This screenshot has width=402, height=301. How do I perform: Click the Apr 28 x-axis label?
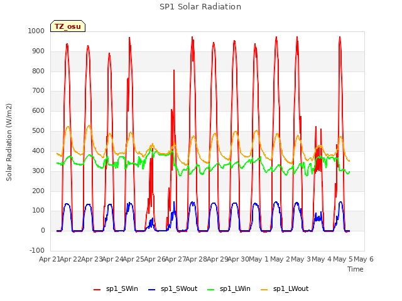point(196,259)
